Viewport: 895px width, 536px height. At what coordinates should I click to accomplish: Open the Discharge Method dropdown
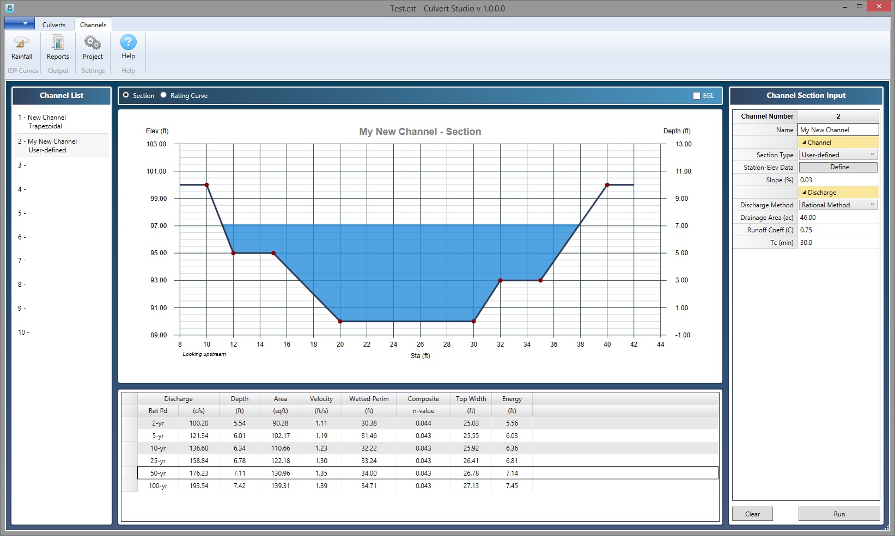(x=838, y=205)
